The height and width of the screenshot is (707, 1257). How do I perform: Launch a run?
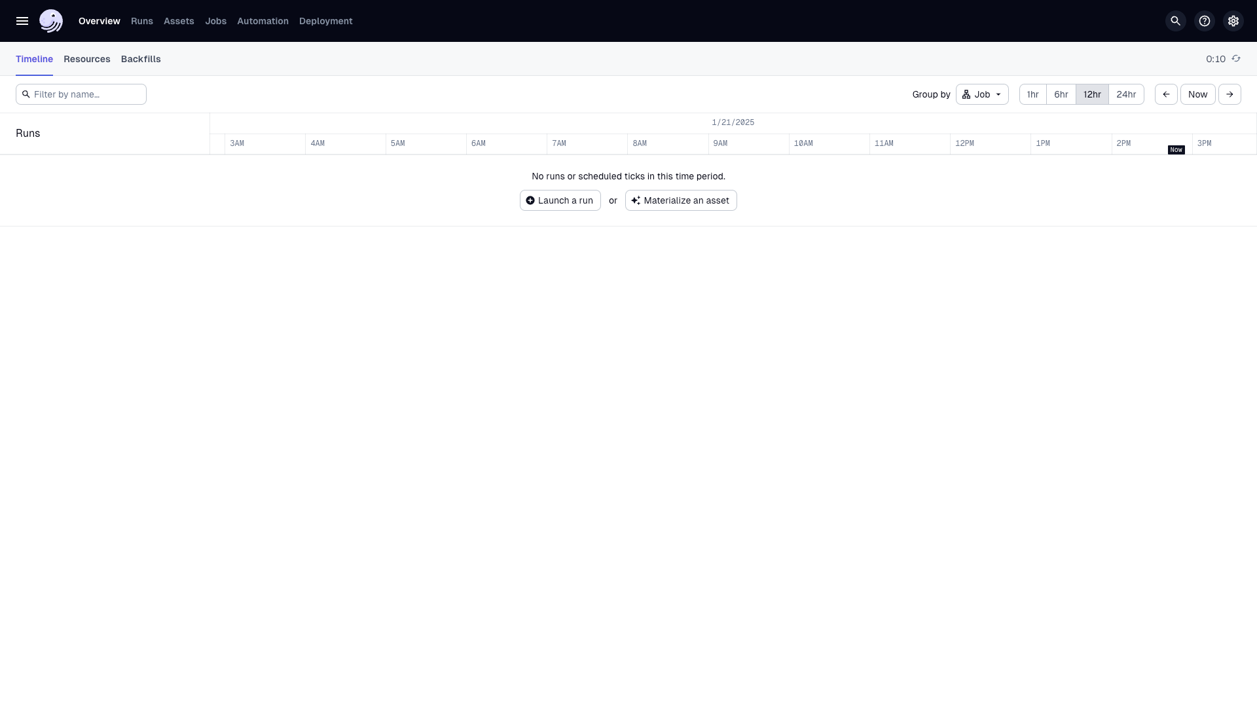pyautogui.click(x=560, y=200)
